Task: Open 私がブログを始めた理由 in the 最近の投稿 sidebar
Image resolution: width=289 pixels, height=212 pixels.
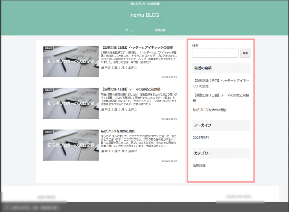Action: (210, 110)
